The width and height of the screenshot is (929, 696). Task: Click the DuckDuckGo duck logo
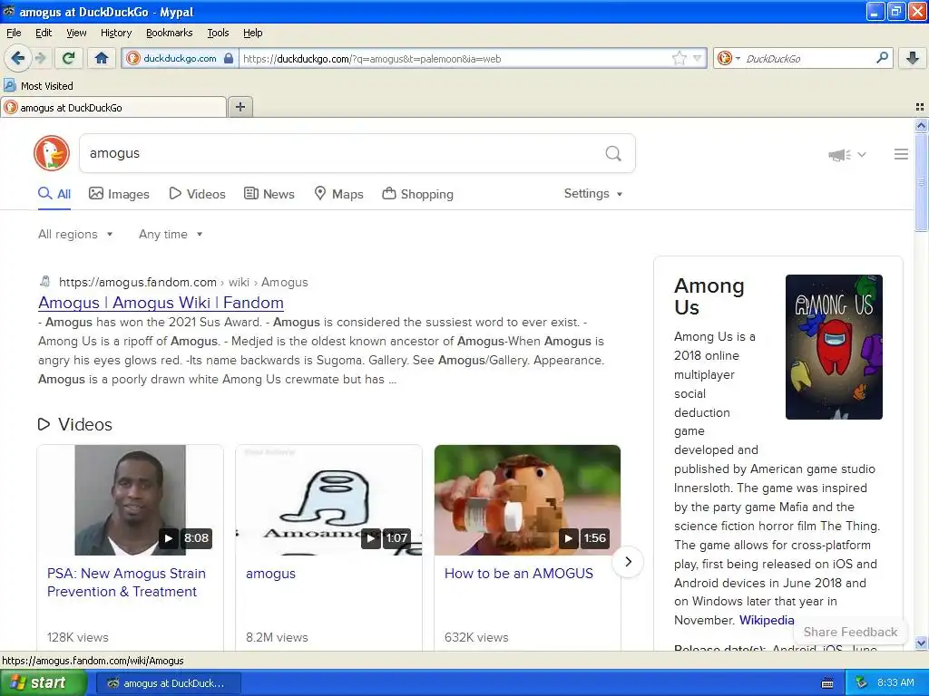[52, 153]
